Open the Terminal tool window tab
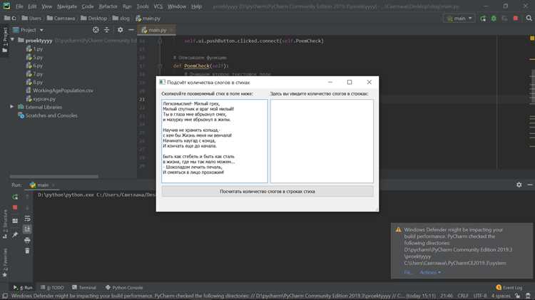This screenshot has height=300, width=535. [84, 287]
